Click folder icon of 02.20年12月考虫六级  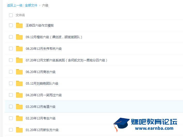[x=19, y=118]
